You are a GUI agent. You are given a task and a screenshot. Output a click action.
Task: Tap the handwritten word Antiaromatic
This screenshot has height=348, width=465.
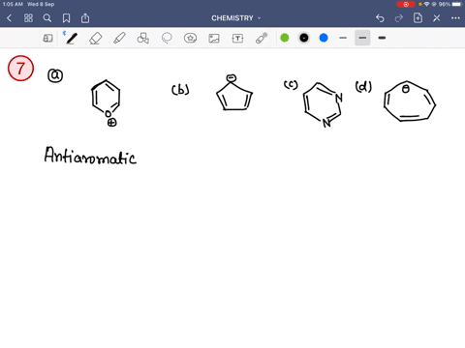click(90, 156)
